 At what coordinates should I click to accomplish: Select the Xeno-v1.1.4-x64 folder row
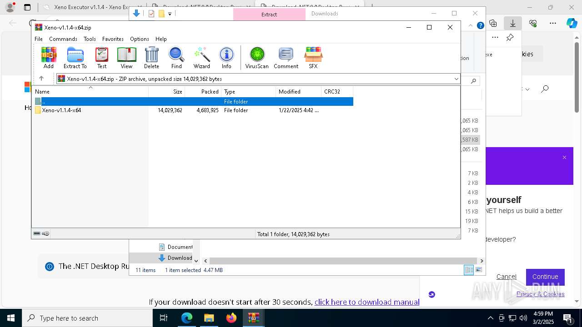coord(193,110)
